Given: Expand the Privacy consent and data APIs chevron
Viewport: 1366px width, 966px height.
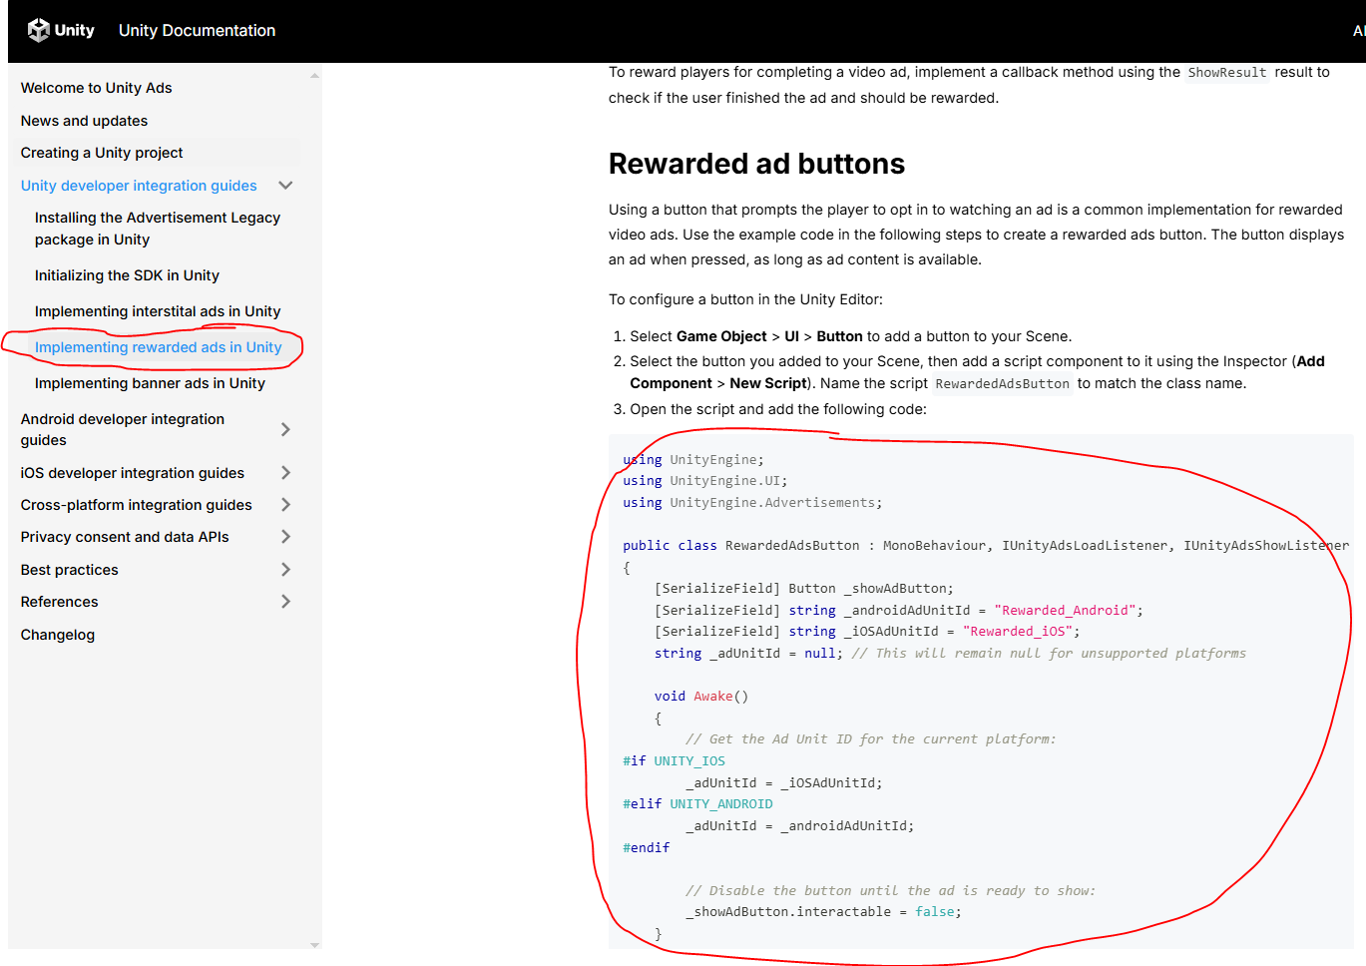Looking at the screenshot, I should tap(285, 537).
